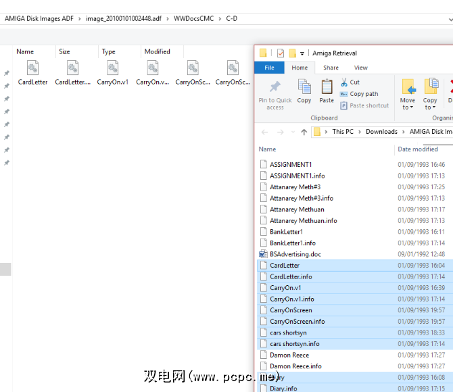Open the address bar history dropdown in back window
This screenshot has width=453, height=392.
(x=450, y=20)
